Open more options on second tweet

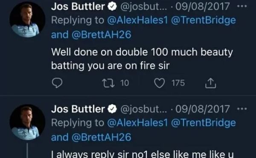242,108
